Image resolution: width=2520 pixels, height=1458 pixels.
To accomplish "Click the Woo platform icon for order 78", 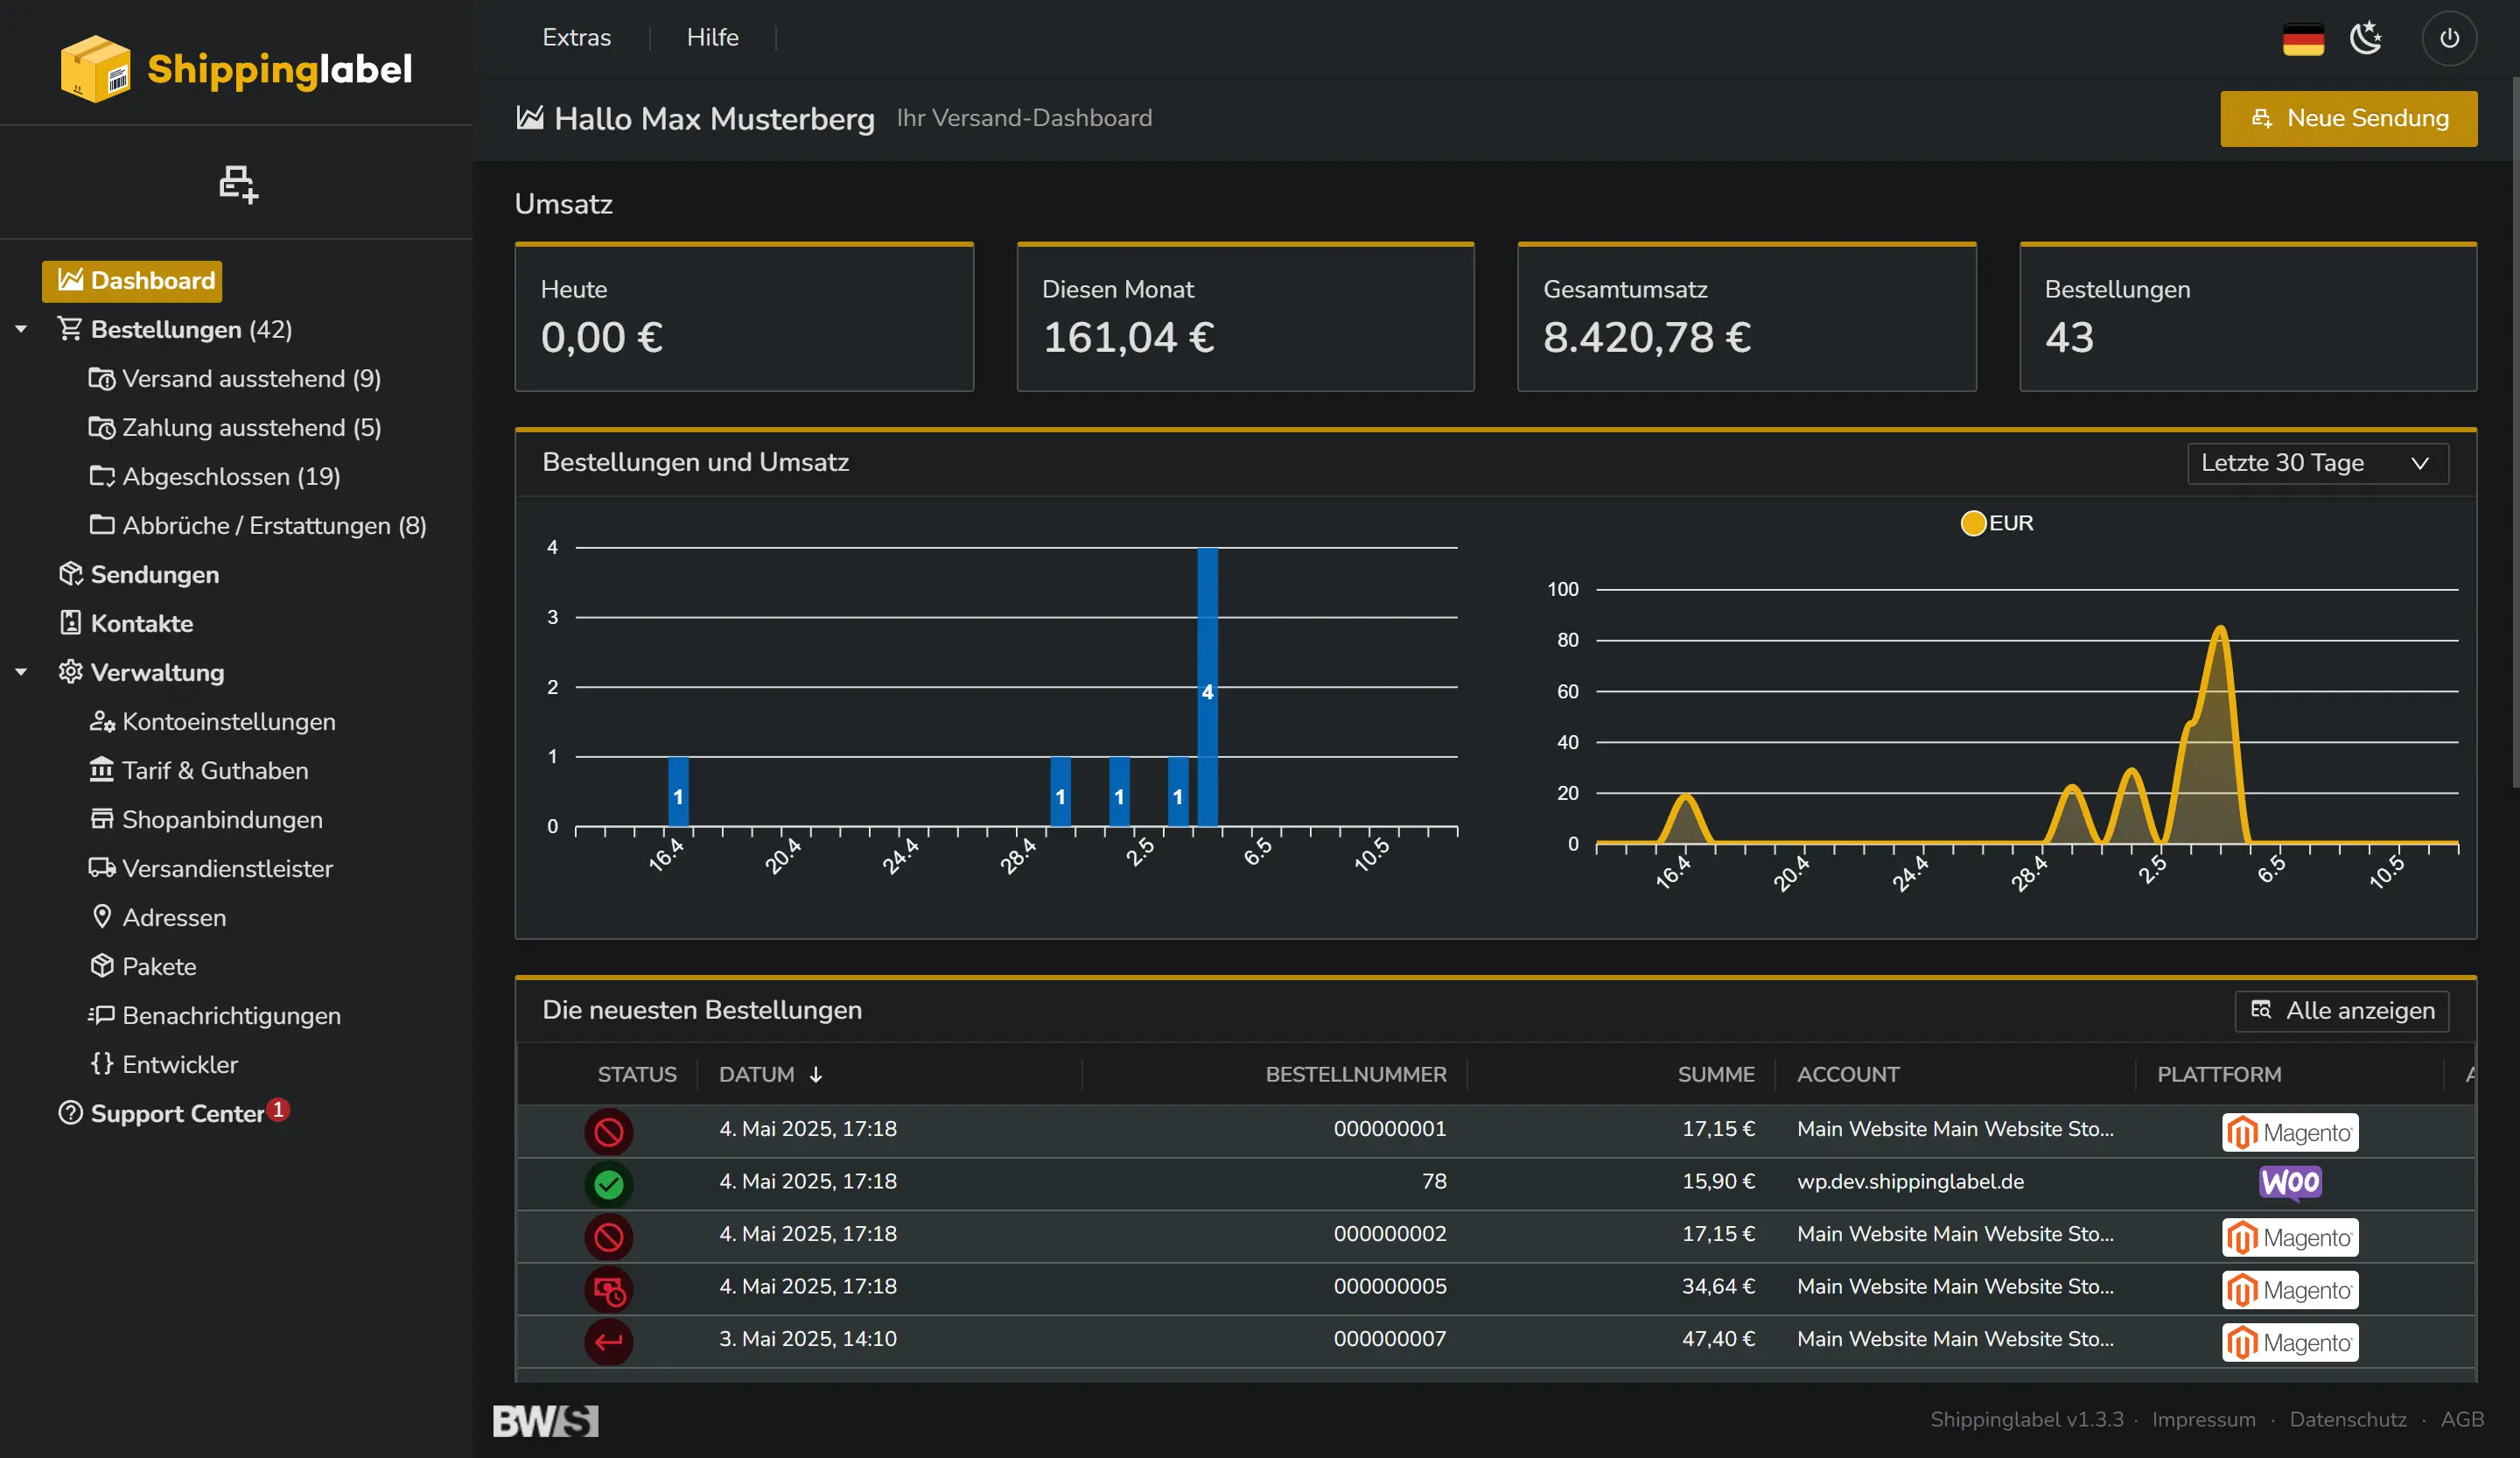I will pos(2291,1184).
